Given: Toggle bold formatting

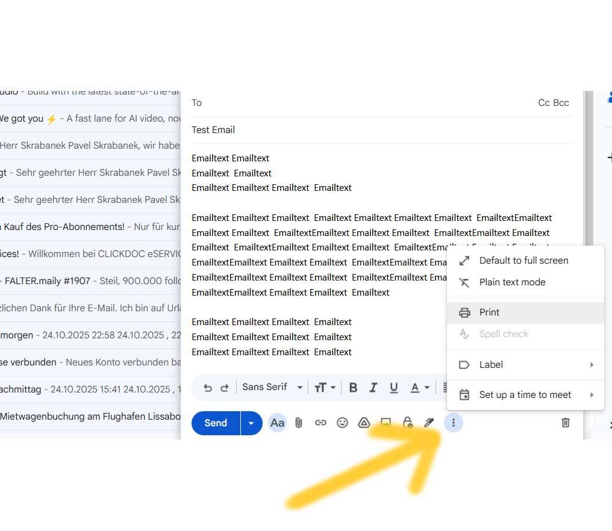Looking at the screenshot, I should [x=353, y=387].
